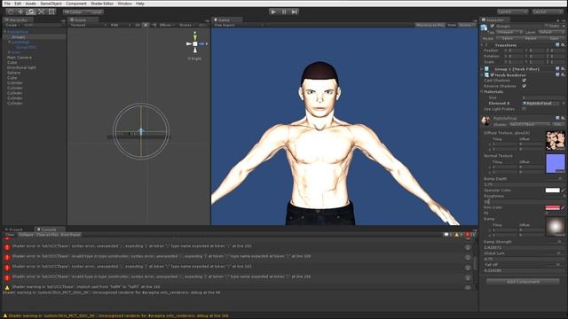Select the Hand tool in toolbar

(x=11, y=12)
